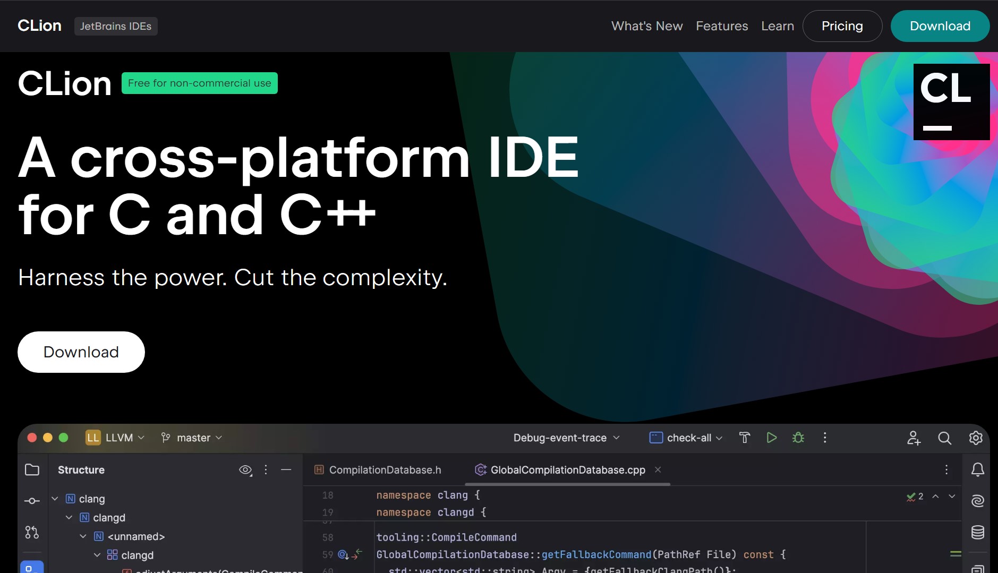Click the Free for non-commercial use badge

pos(200,83)
